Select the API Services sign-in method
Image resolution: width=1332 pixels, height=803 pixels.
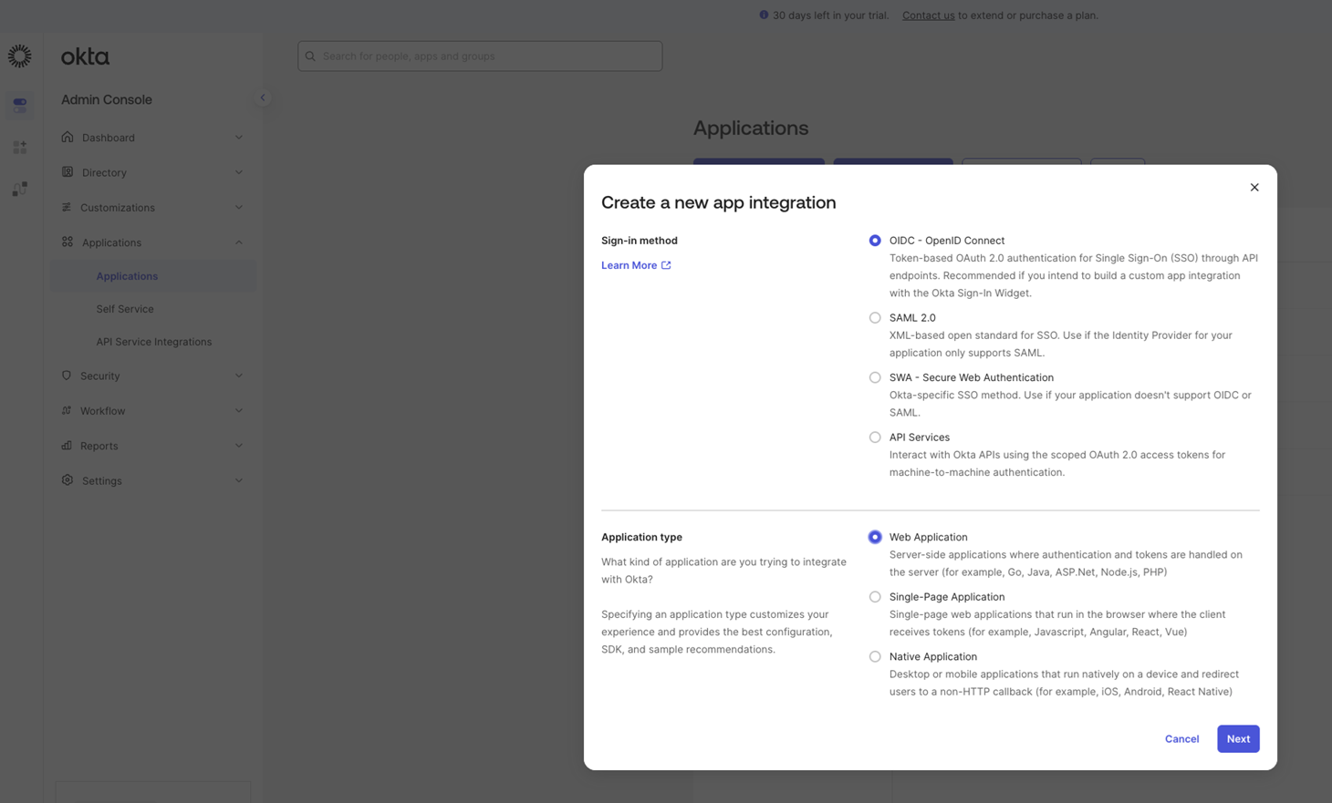[875, 438]
